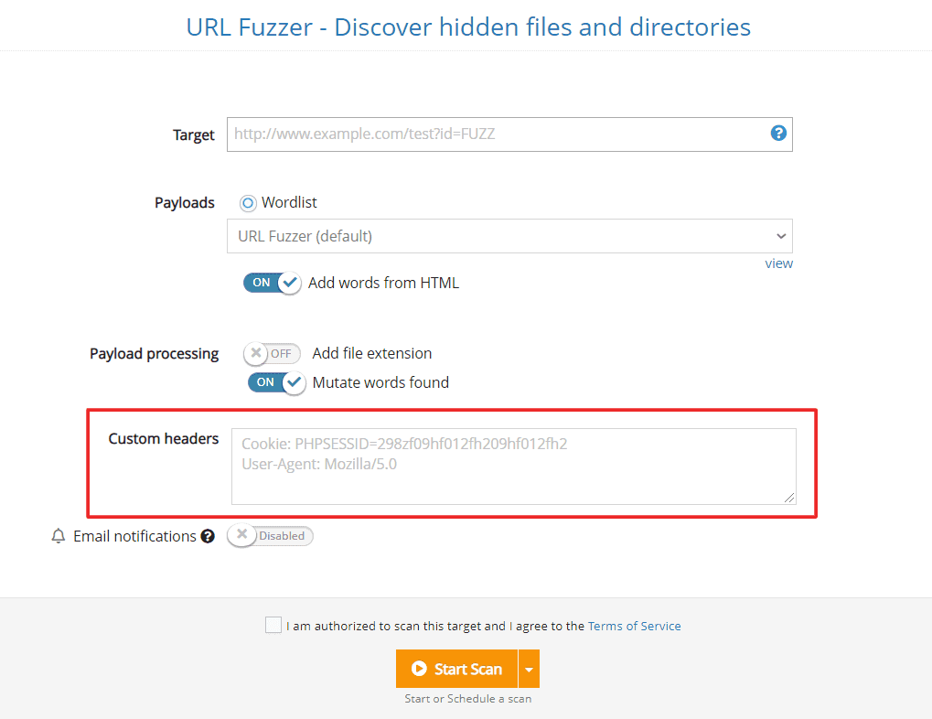Image resolution: width=932 pixels, height=719 pixels.
Task: Toggle the Disabled email notifications switch
Action: [270, 535]
